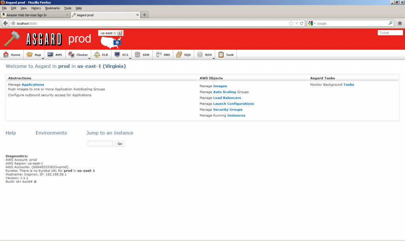Open the App menu icon
The width and height of the screenshot is (405, 241).
(30, 55)
